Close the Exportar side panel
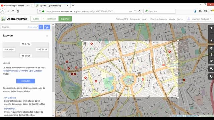 47,36
